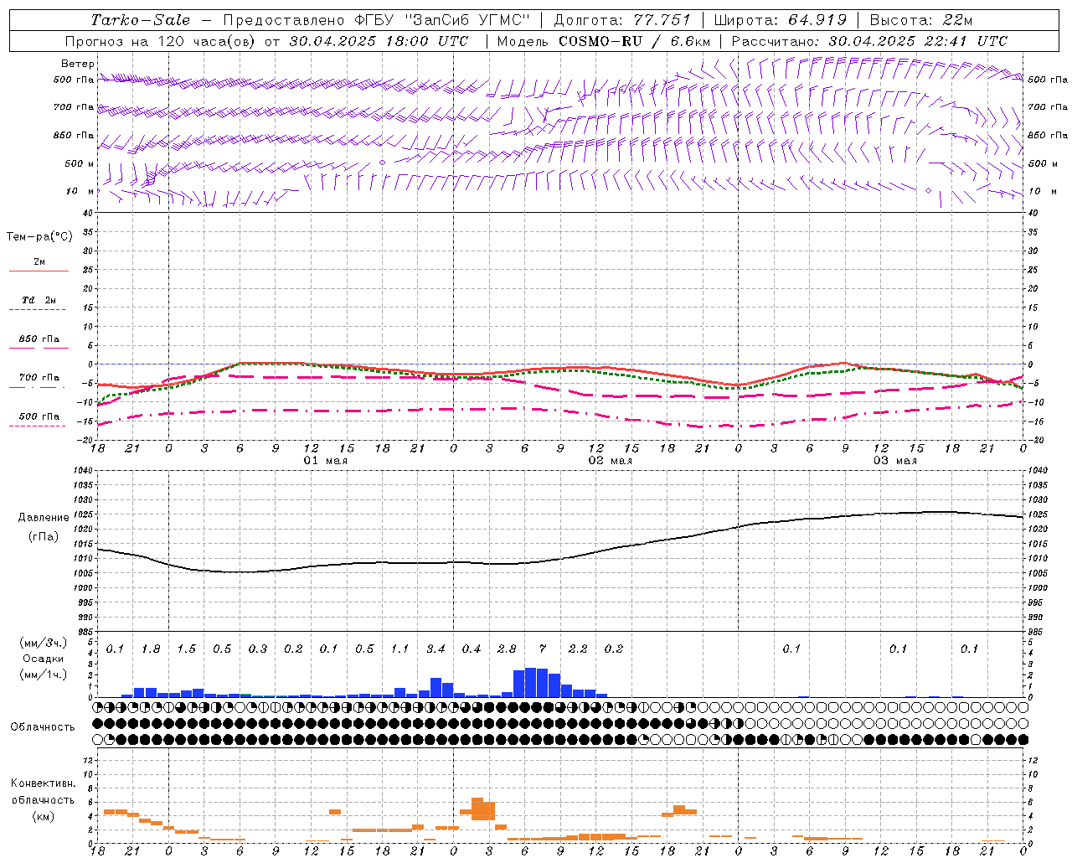Click the '03 мая' date label
The width and height of the screenshot is (1072, 858).
(x=894, y=461)
